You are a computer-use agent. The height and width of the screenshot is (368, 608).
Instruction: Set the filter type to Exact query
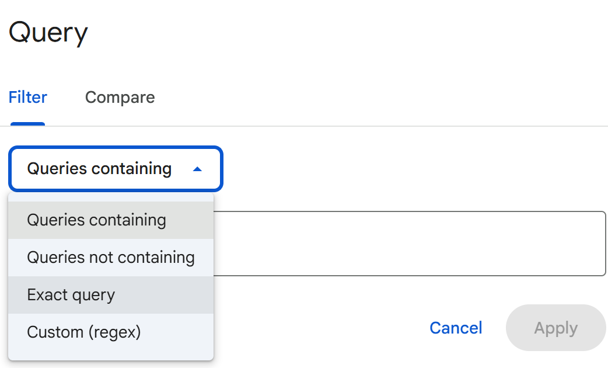click(x=71, y=295)
